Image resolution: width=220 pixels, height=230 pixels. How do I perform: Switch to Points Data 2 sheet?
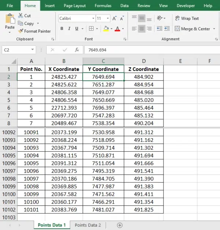88,225
